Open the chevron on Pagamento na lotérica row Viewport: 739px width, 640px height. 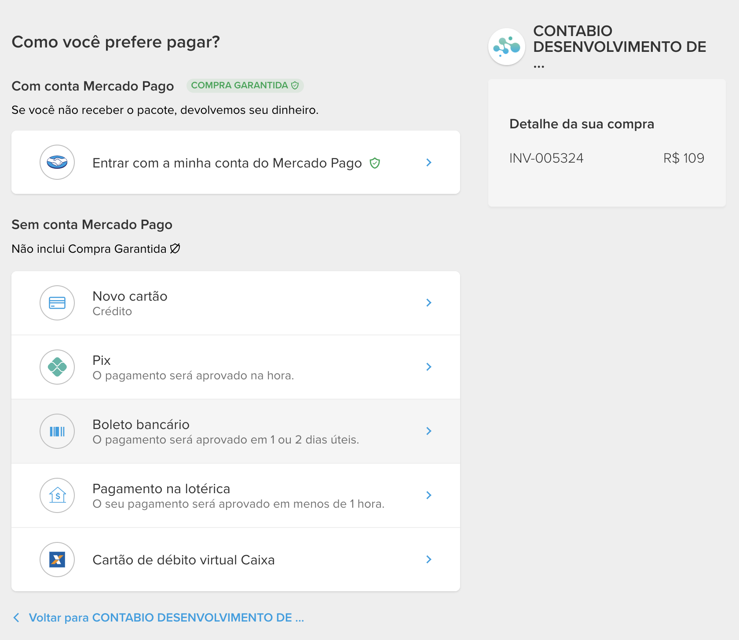click(x=429, y=495)
